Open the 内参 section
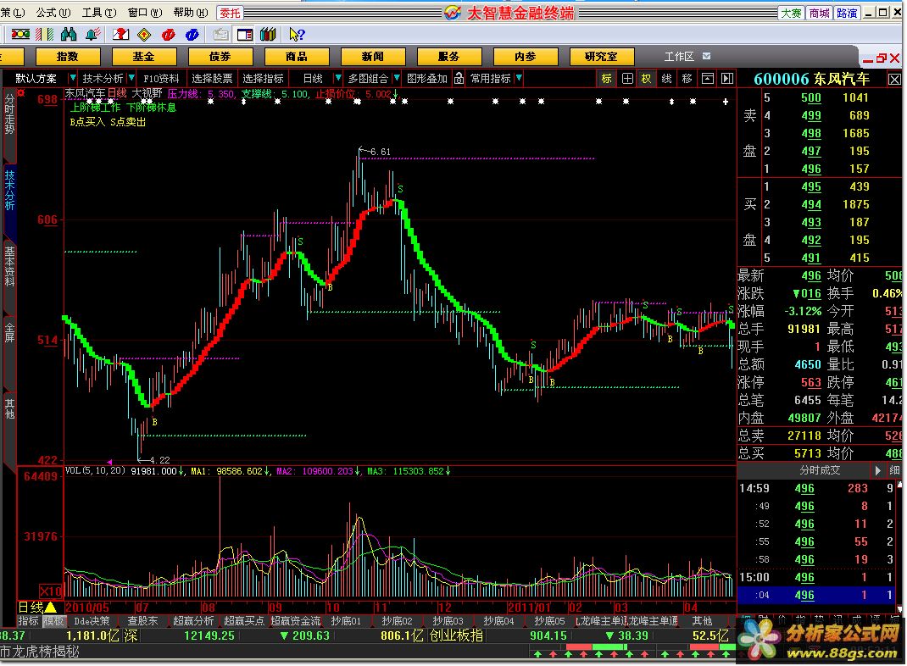 point(526,56)
